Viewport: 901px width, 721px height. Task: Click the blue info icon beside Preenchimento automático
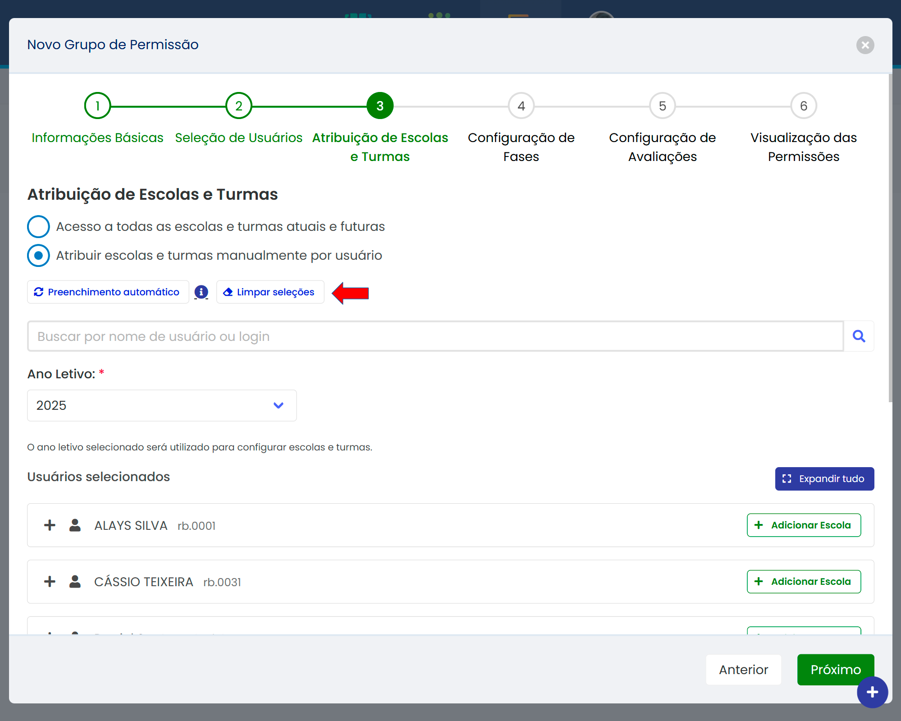[x=201, y=292]
